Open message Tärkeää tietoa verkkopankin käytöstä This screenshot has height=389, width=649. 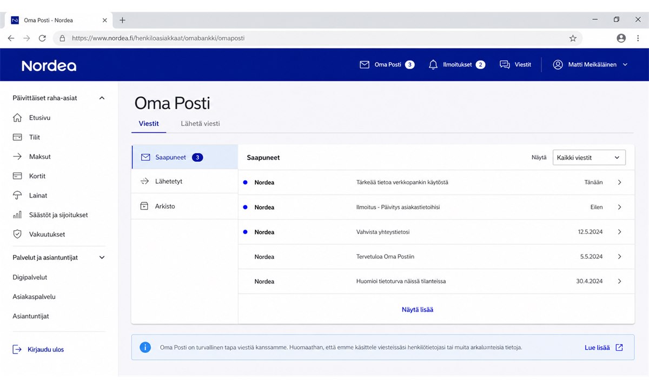pos(436,183)
